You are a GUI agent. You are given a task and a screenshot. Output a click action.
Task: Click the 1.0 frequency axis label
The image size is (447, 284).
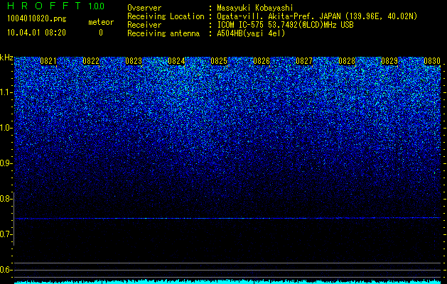click(x=6, y=128)
